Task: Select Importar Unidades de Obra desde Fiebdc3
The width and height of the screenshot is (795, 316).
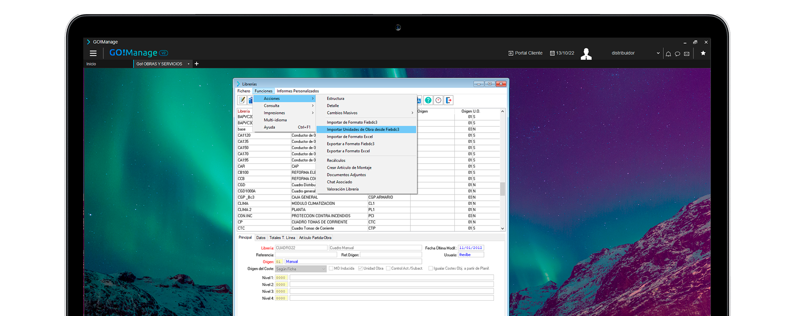Action: click(x=366, y=129)
